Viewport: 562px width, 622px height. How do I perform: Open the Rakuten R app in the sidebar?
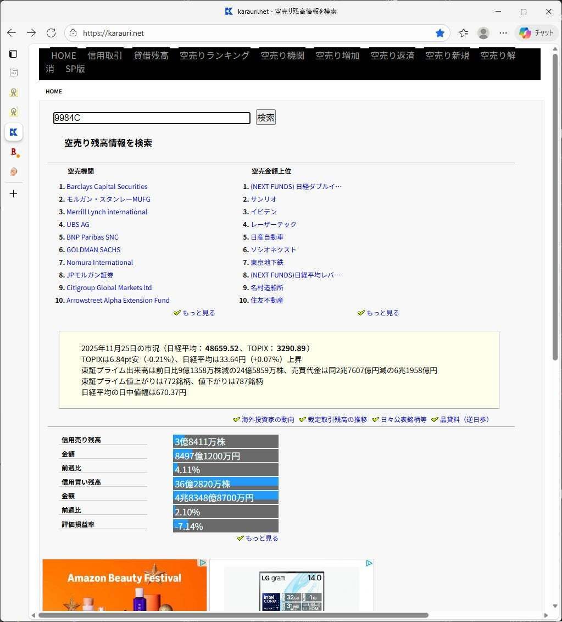click(x=13, y=152)
